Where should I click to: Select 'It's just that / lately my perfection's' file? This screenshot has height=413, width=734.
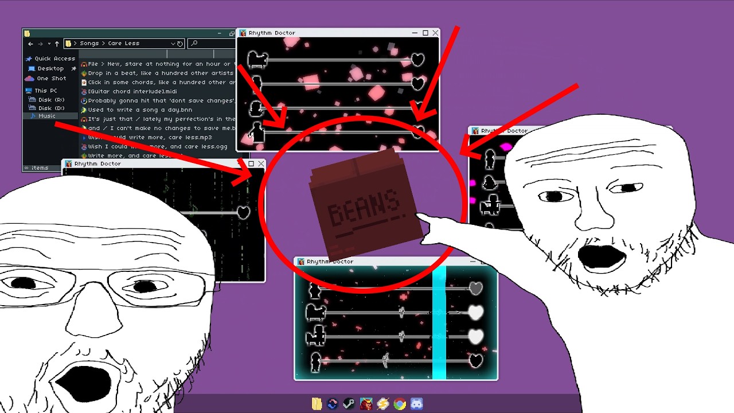pos(158,119)
